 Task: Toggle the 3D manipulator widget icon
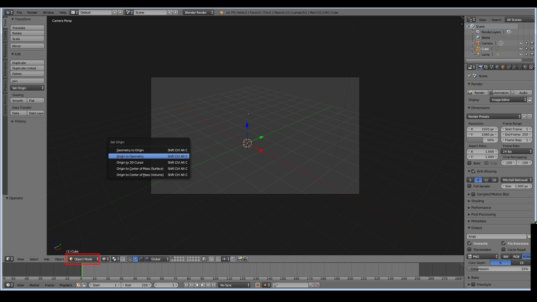click(129, 259)
